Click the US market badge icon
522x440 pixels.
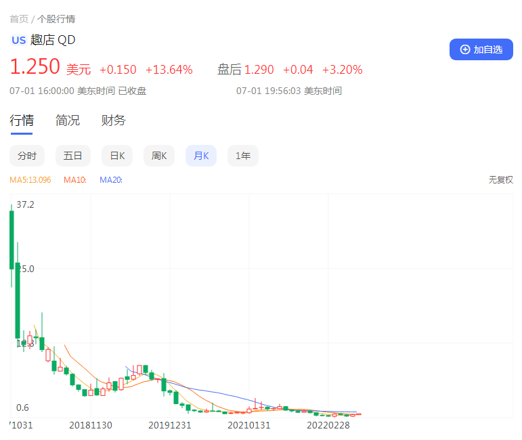click(x=19, y=40)
